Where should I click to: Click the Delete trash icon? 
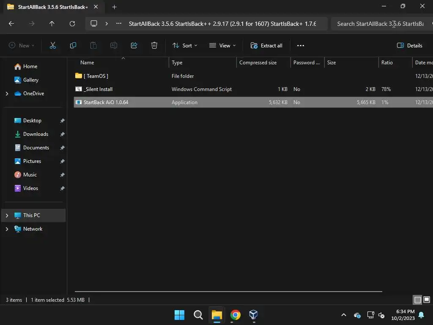pos(154,46)
